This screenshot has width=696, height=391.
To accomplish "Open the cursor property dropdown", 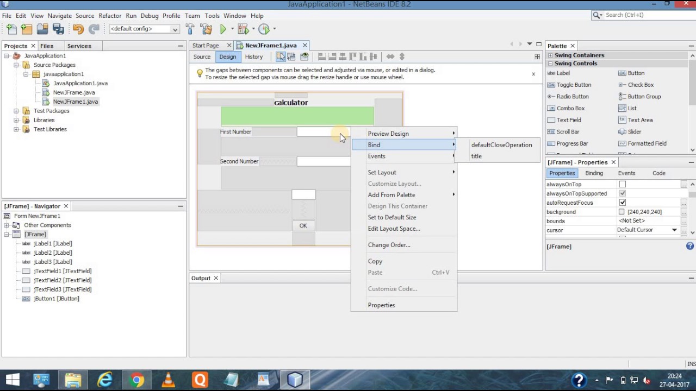I will (x=675, y=230).
